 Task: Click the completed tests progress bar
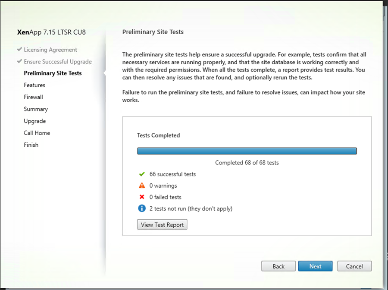[x=247, y=151]
